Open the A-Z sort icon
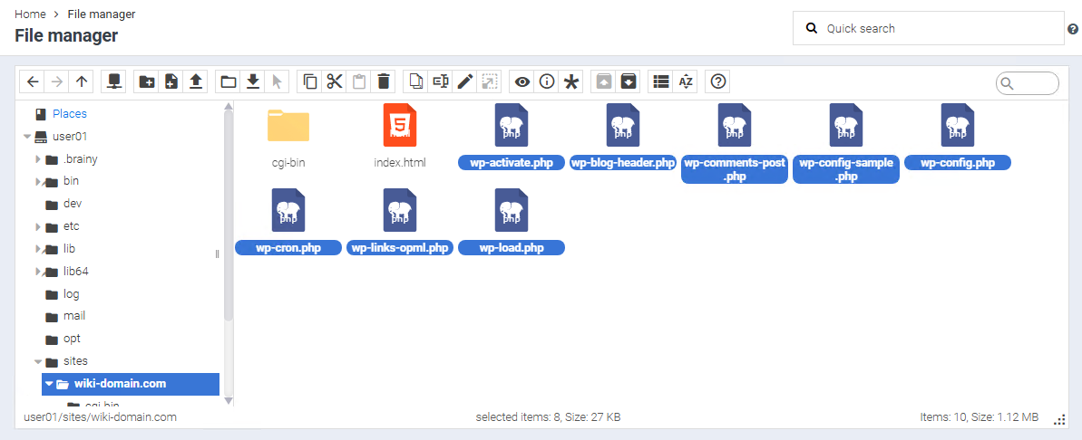Viewport: 1082px width, 440px height. 686,82
